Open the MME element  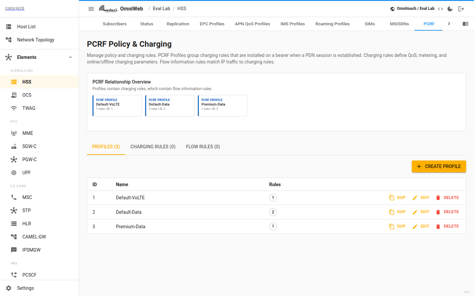tap(39, 133)
